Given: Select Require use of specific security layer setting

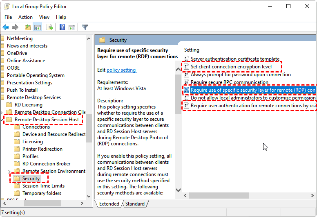Looking at the screenshot, I should 253,90.
